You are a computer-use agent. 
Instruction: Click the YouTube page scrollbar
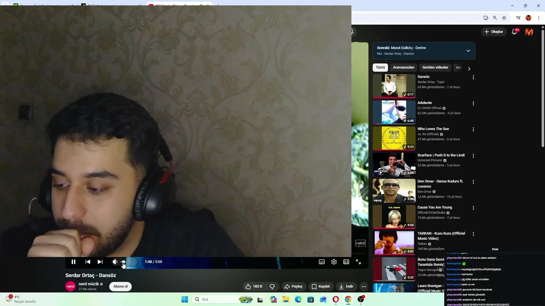(542, 89)
